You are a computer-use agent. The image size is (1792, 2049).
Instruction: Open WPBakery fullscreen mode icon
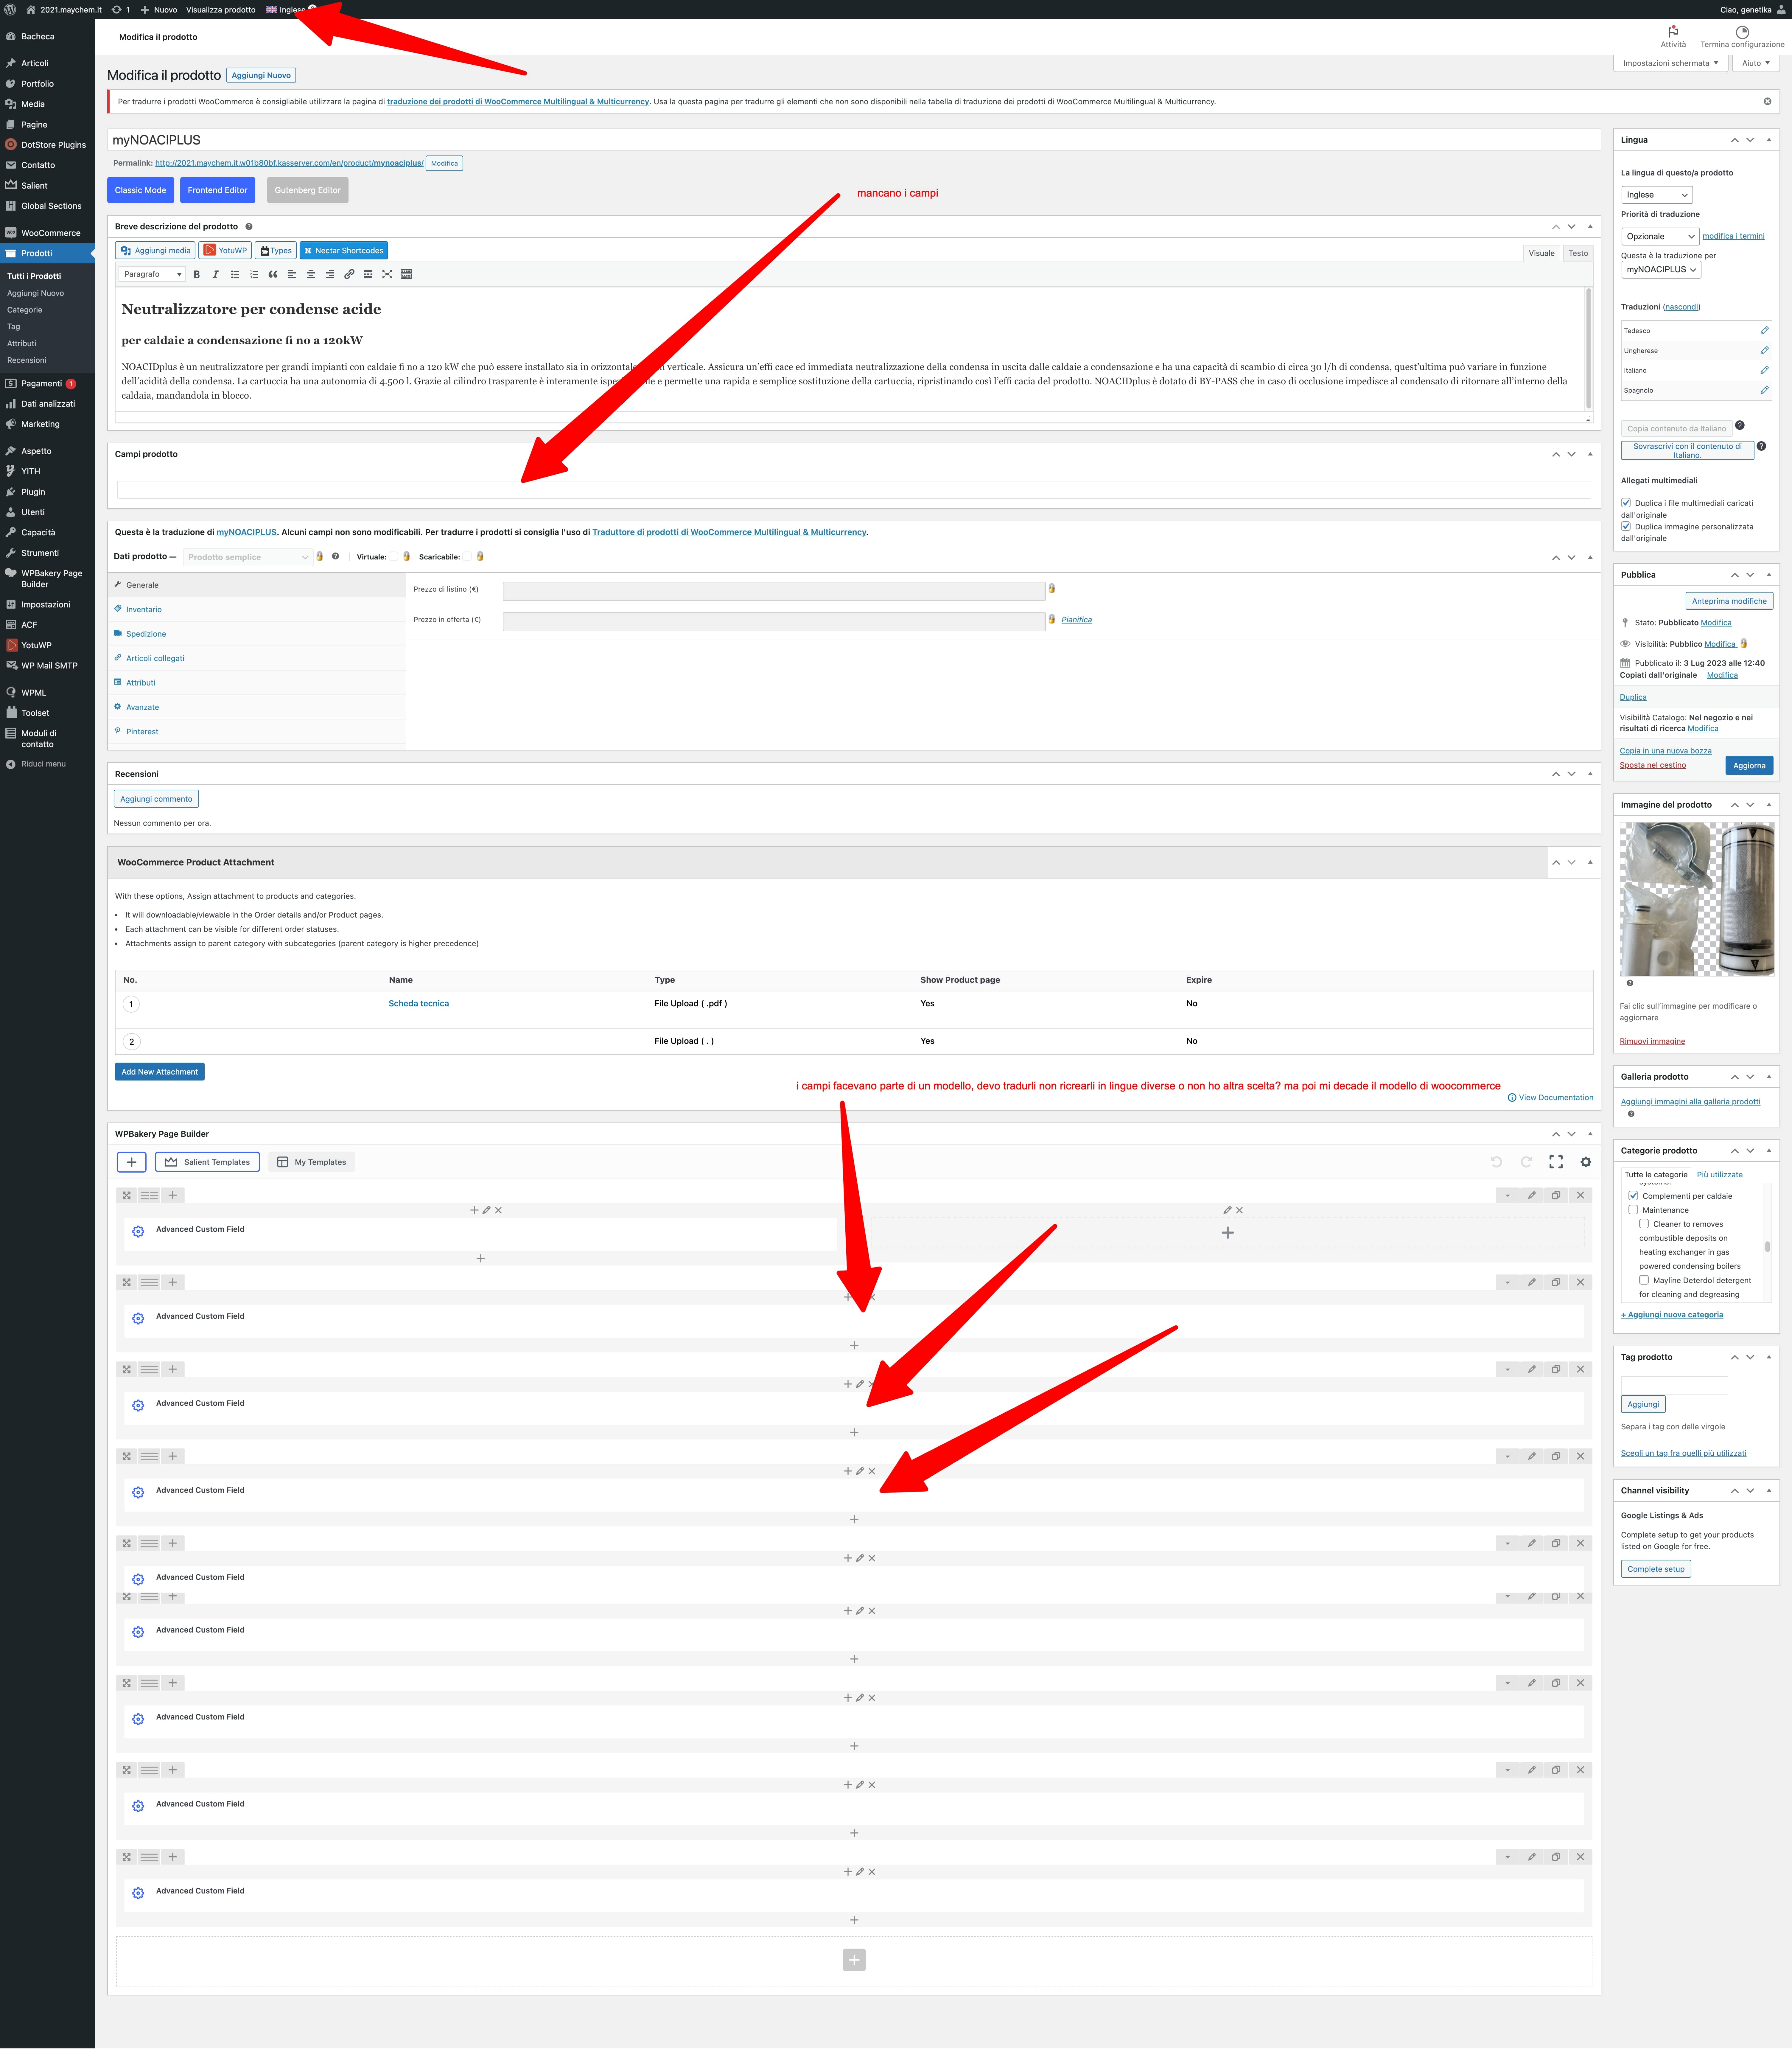1556,1162
